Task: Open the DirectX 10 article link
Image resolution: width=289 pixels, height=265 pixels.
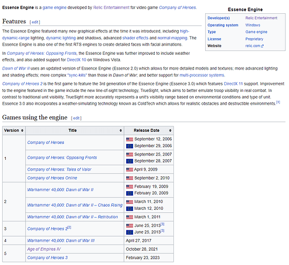Action: pos(76,60)
